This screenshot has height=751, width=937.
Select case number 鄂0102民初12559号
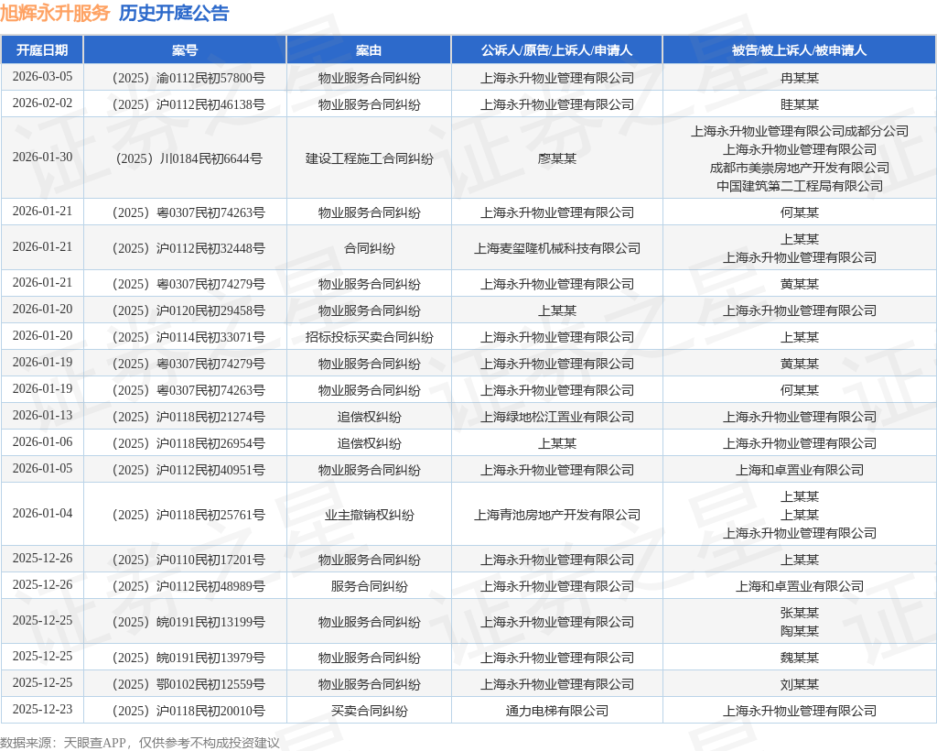point(188,684)
